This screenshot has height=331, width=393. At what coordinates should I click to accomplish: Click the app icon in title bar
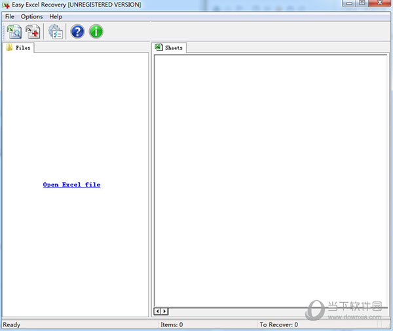pyautogui.click(x=6, y=5)
